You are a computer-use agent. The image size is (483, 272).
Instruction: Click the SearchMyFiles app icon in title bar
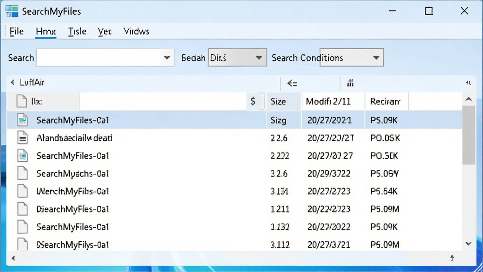tap(12, 11)
